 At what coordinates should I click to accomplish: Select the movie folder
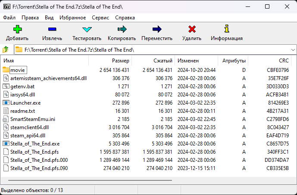(x=18, y=70)
